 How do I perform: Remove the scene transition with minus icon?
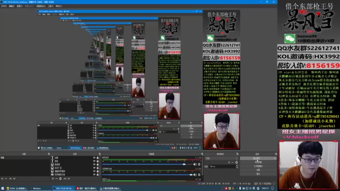232,162
